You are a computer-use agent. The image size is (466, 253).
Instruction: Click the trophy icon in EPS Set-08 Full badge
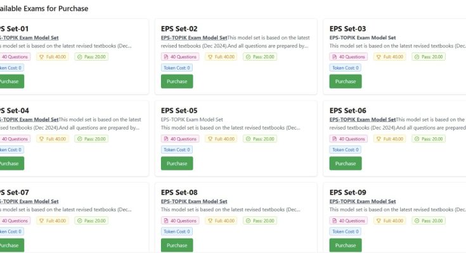point(209,221)
